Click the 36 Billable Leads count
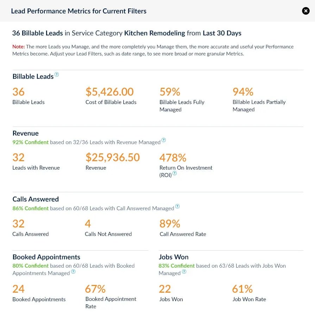This screenshot has height=323, width=315. click(18, 92)
